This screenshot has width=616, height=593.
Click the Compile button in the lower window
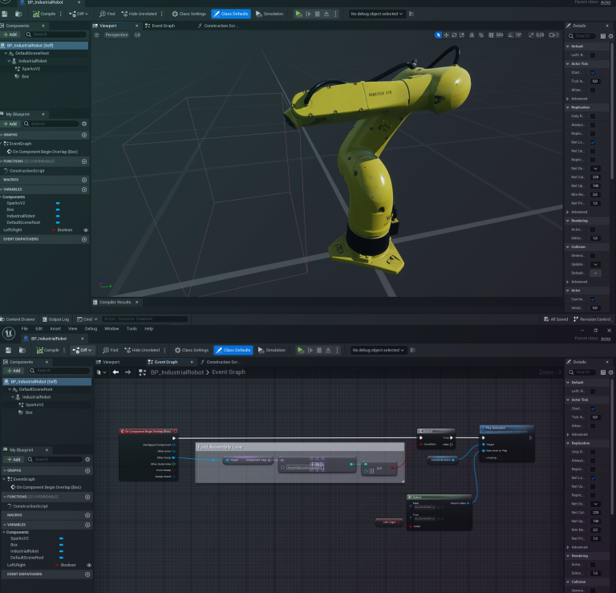click(47, 350)
